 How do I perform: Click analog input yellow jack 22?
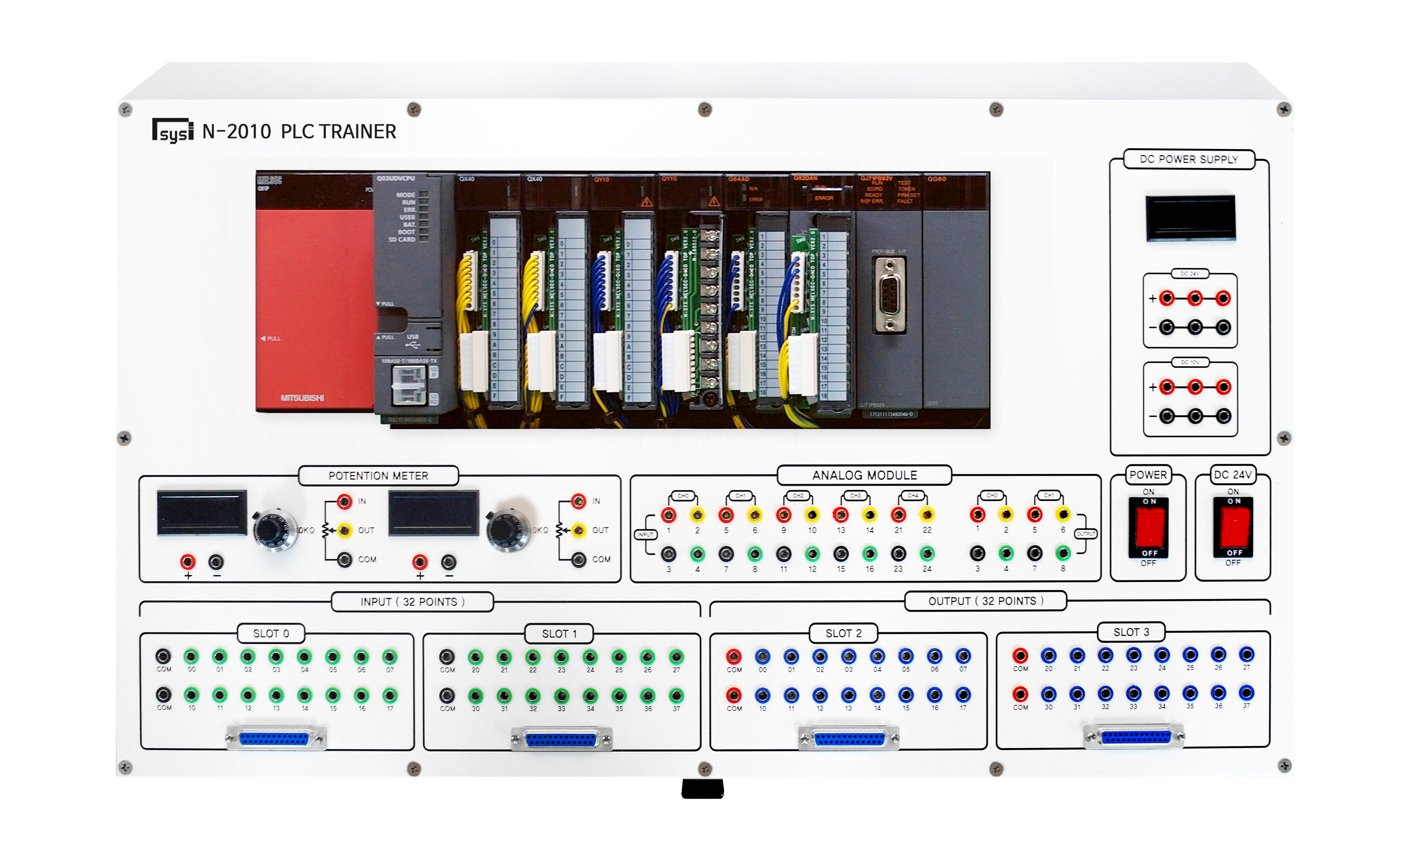coord(927,514)
